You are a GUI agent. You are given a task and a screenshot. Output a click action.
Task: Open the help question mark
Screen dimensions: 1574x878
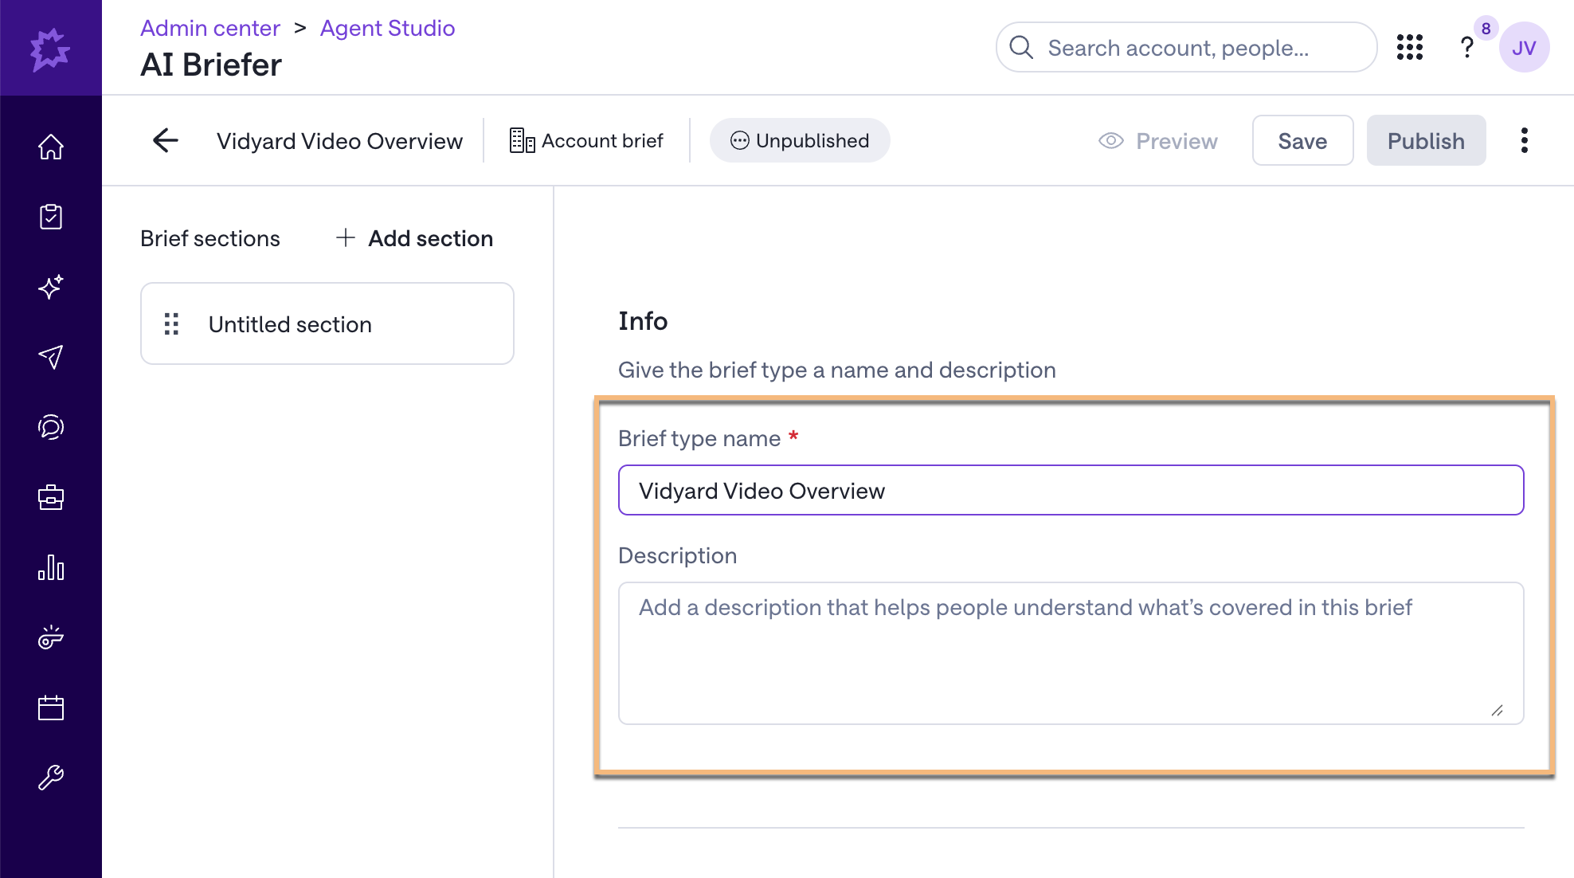[1466, 48]
